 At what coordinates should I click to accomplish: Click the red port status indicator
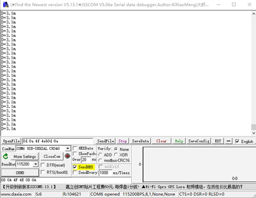[67, 156]
